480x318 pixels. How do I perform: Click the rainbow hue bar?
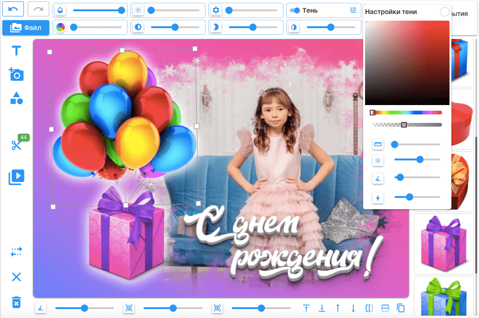407,113
